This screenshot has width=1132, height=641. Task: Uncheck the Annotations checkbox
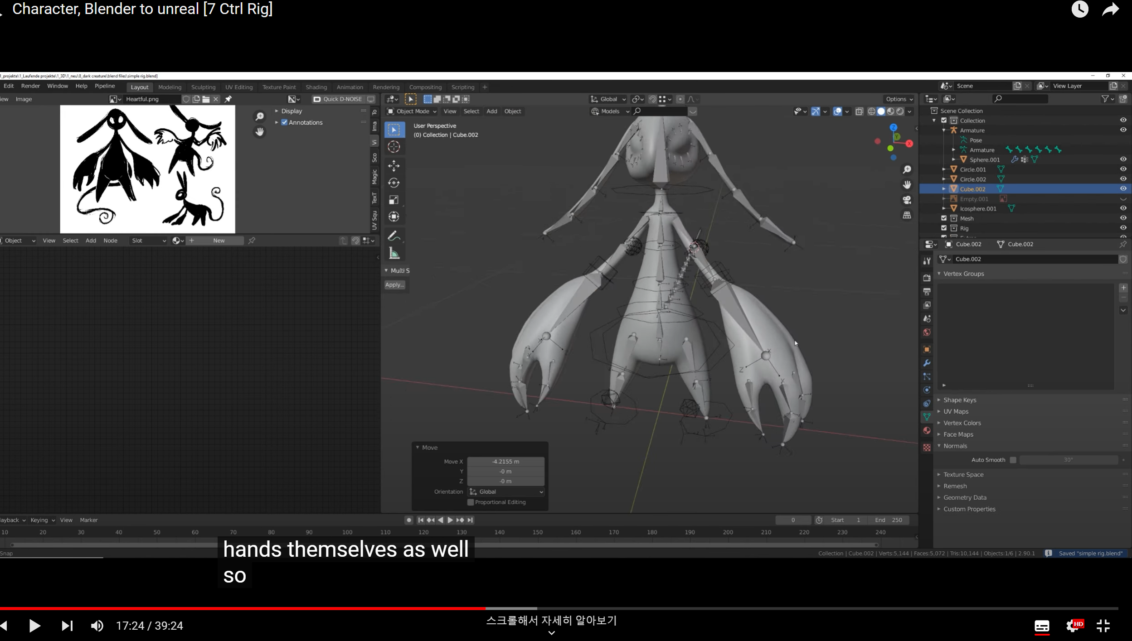click(284, 122)
